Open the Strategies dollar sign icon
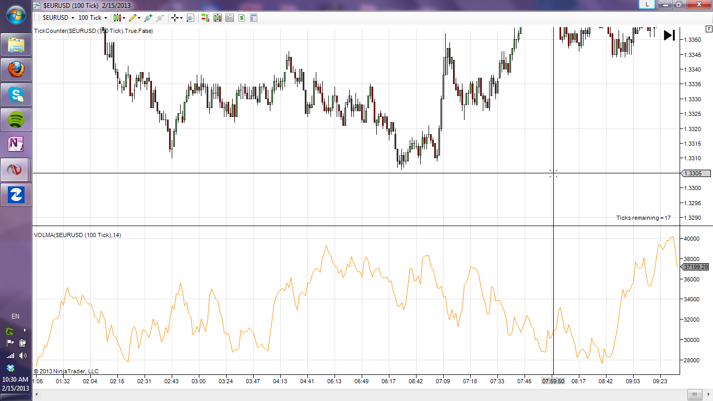 point(242,18)
